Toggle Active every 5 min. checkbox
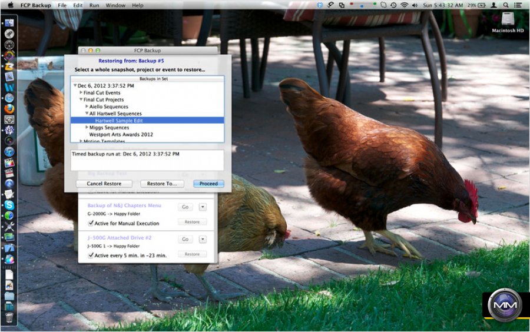 (x=91, y=255)
